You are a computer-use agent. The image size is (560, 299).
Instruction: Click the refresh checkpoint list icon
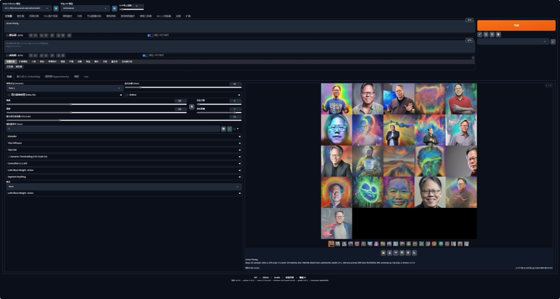[x=56, y=8]
